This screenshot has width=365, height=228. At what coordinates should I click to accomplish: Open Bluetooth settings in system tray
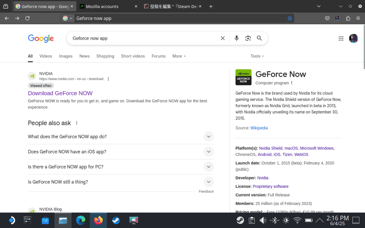[x=274, y=220]
